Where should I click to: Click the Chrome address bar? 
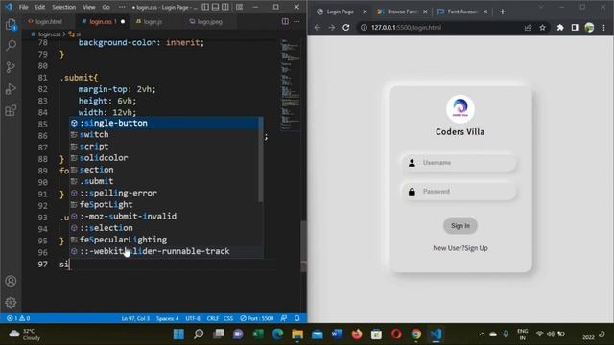click(x=442, y=28)
